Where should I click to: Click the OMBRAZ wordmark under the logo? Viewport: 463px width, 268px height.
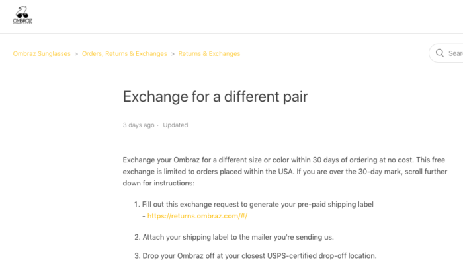point(22,21)
